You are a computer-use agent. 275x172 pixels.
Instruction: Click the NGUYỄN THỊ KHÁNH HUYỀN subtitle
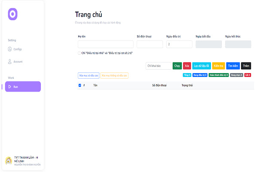27,165
